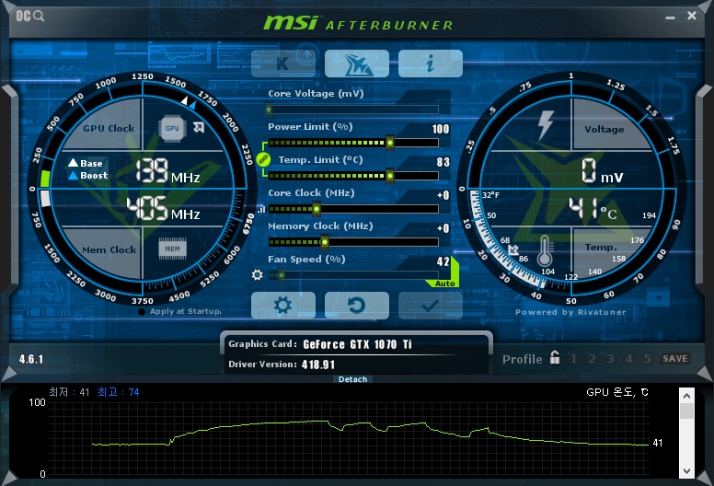The height and width of the screenshot is (486, 714).
Task: Click the Memory Clock +0 value
Action: coord(443,228)
